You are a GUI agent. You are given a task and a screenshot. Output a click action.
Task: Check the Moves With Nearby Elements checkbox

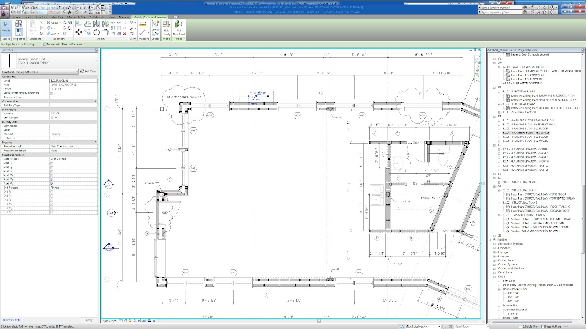coord(51,93)
